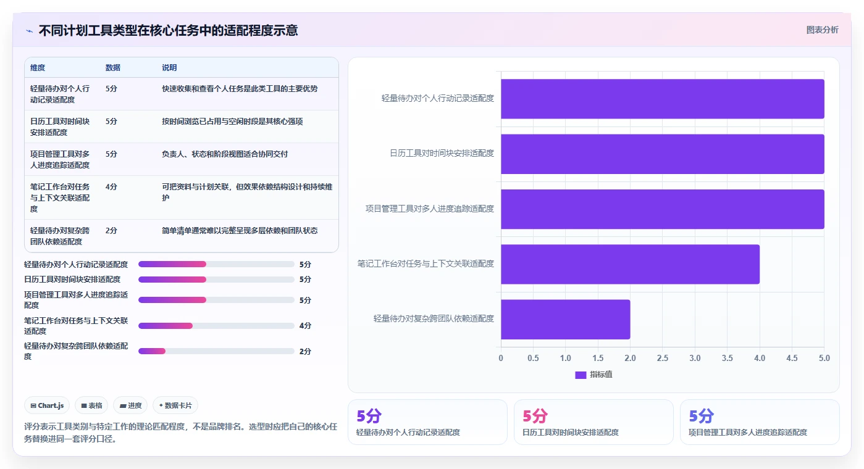Click description 负责人、状态和阶段视图适合协同交付
864x469 pixels.
(x=225, y=154)
